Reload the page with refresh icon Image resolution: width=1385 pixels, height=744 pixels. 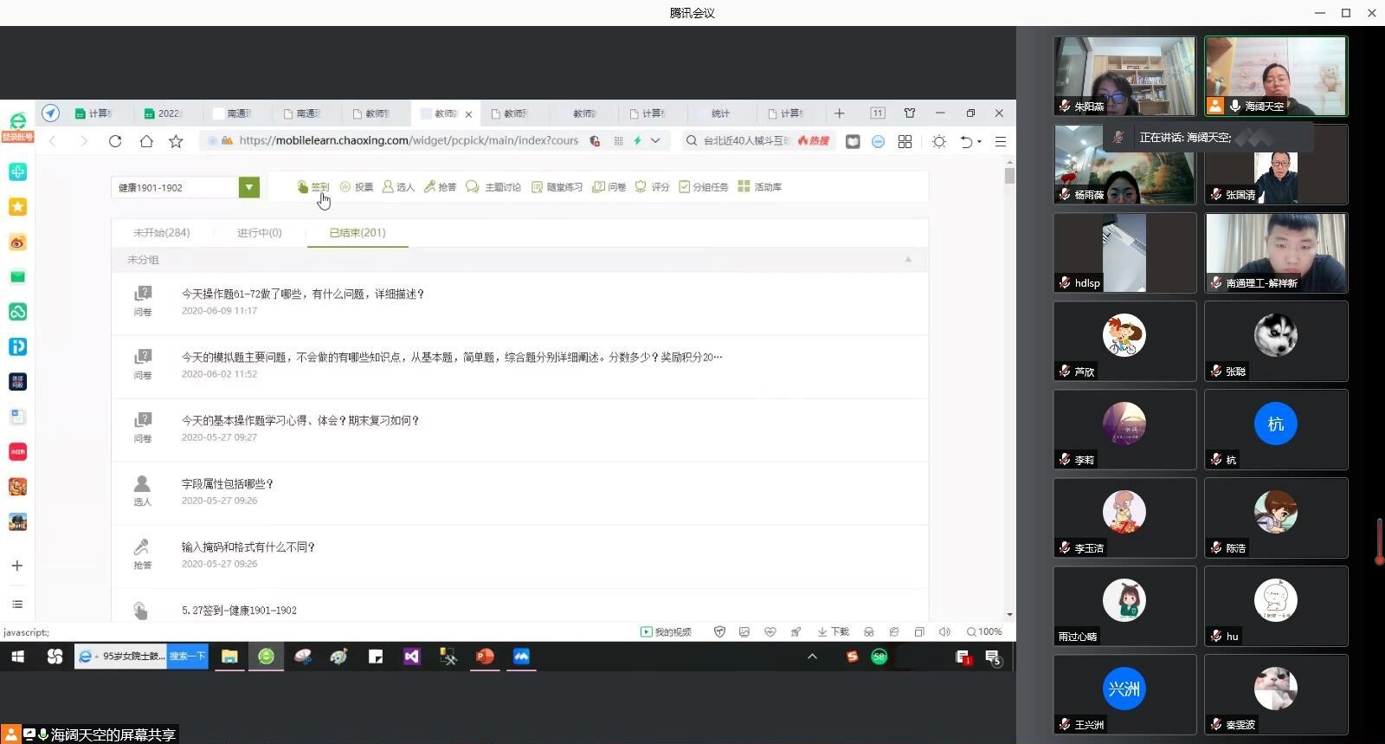(x=115, y=141)
